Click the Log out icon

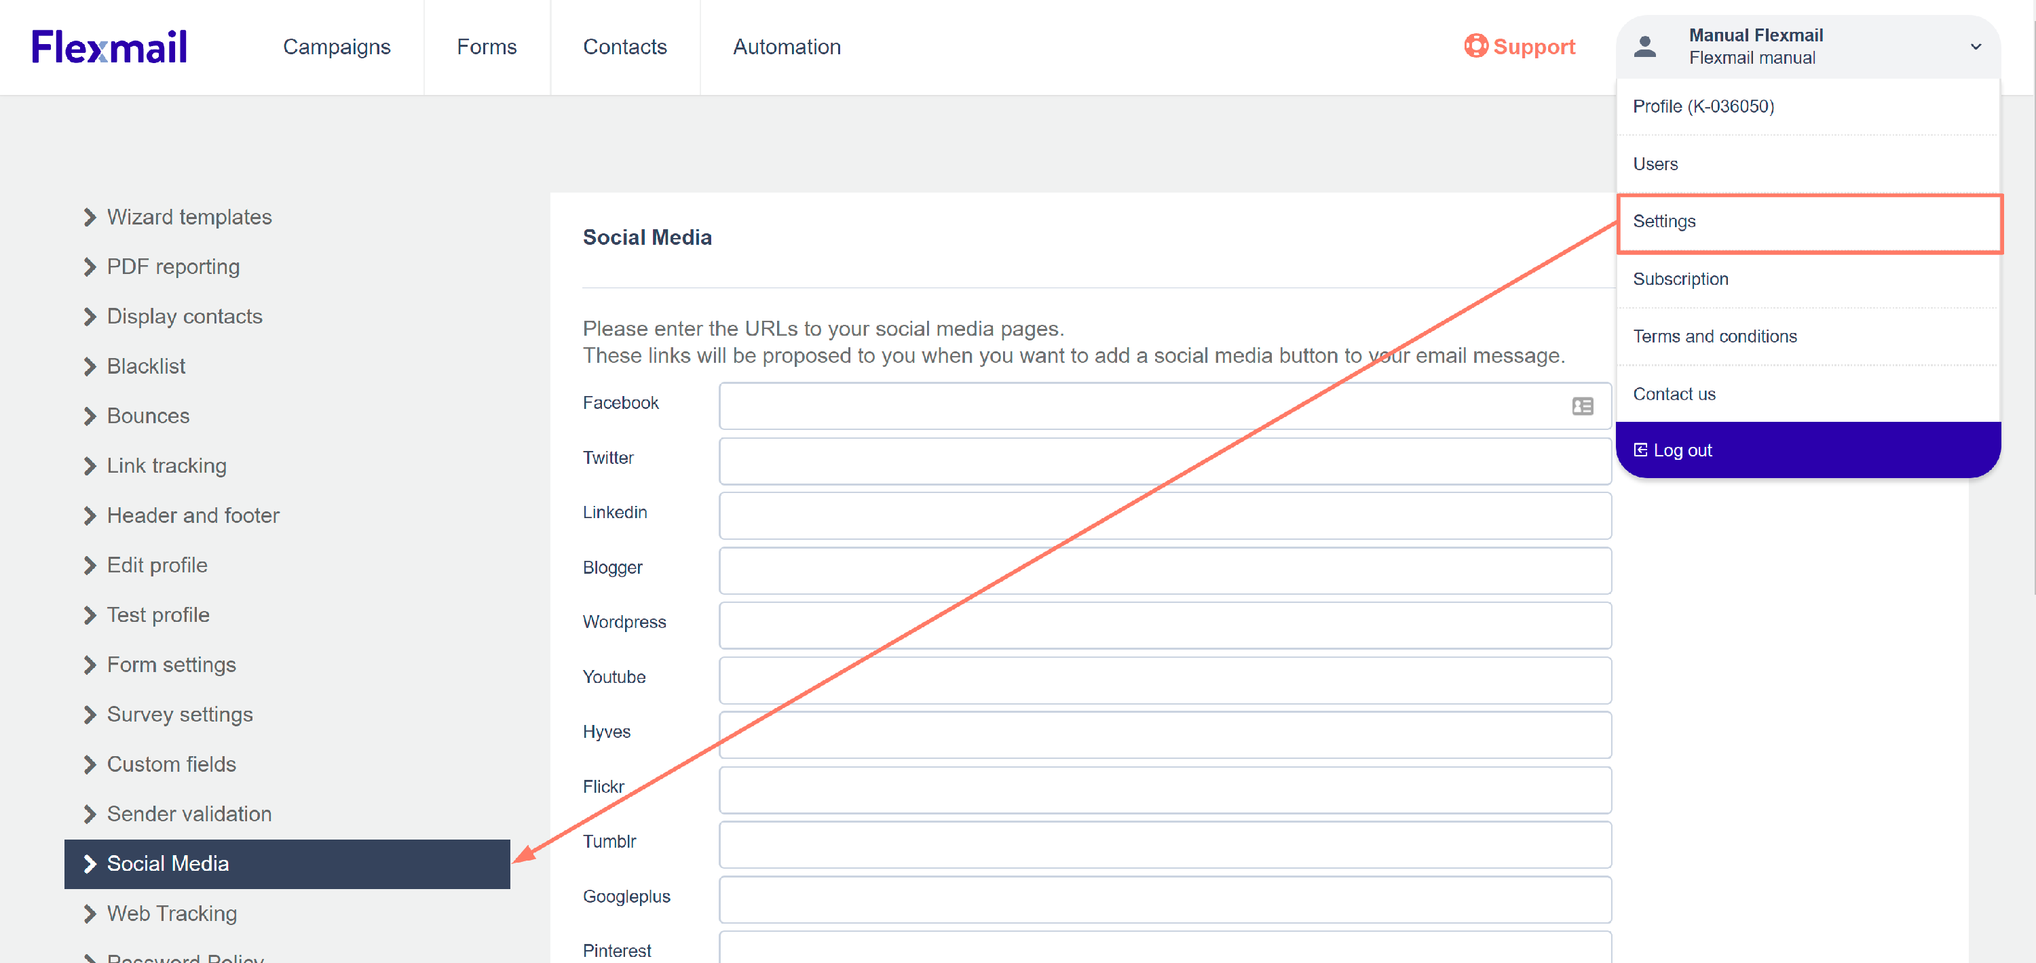1640,450
